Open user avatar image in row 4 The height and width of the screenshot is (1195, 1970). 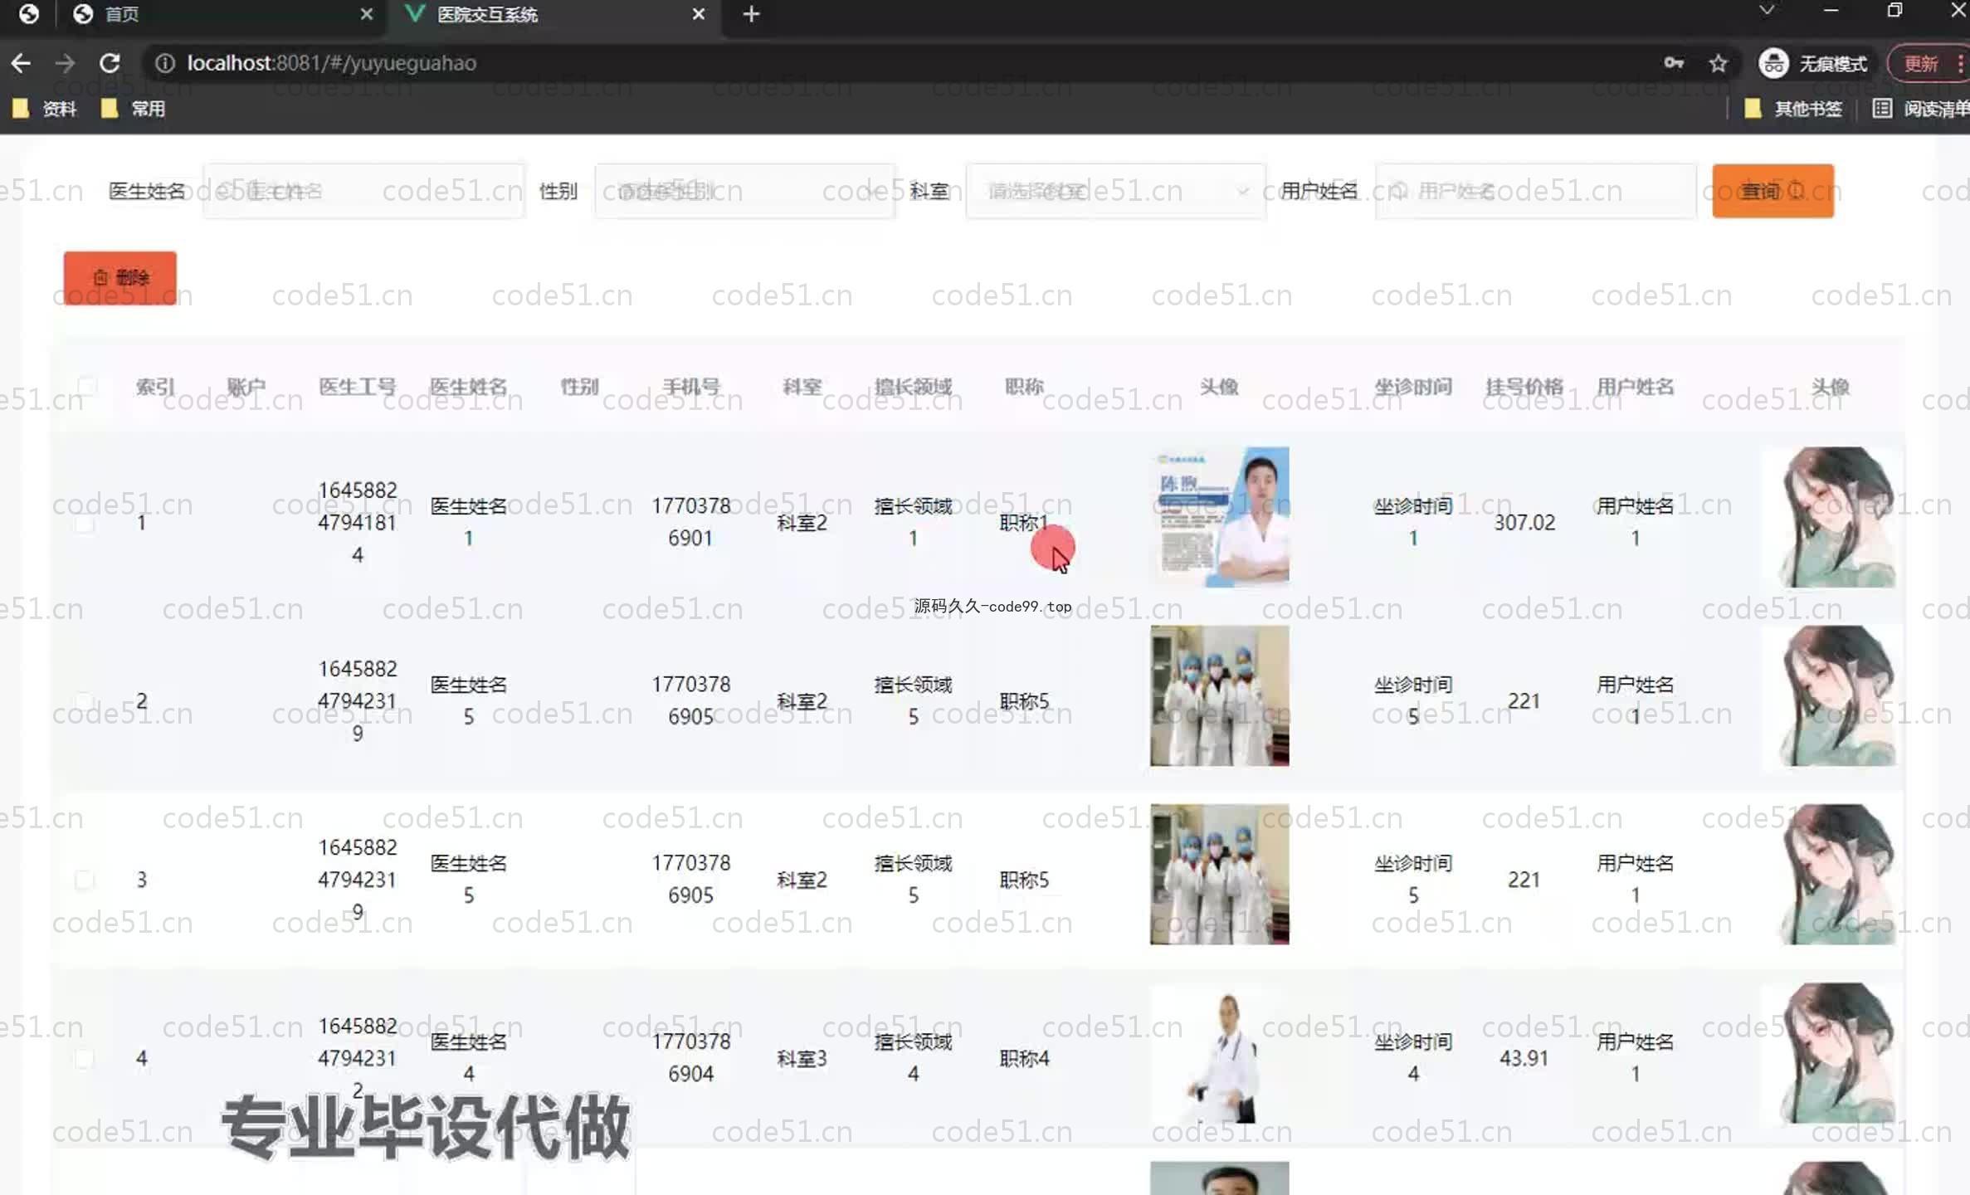1832,1053
